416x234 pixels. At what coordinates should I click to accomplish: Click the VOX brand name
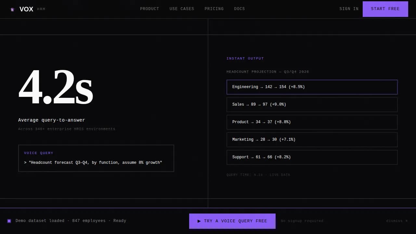click(x=26, y=9)
